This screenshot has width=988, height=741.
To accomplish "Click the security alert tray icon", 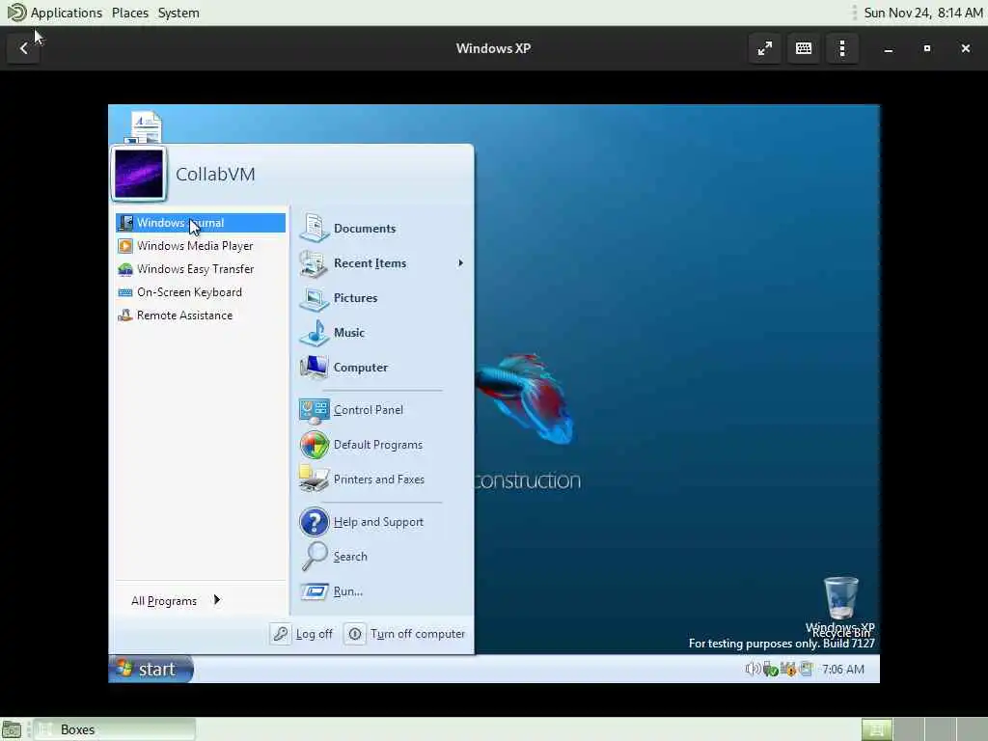I will (788, 670).
